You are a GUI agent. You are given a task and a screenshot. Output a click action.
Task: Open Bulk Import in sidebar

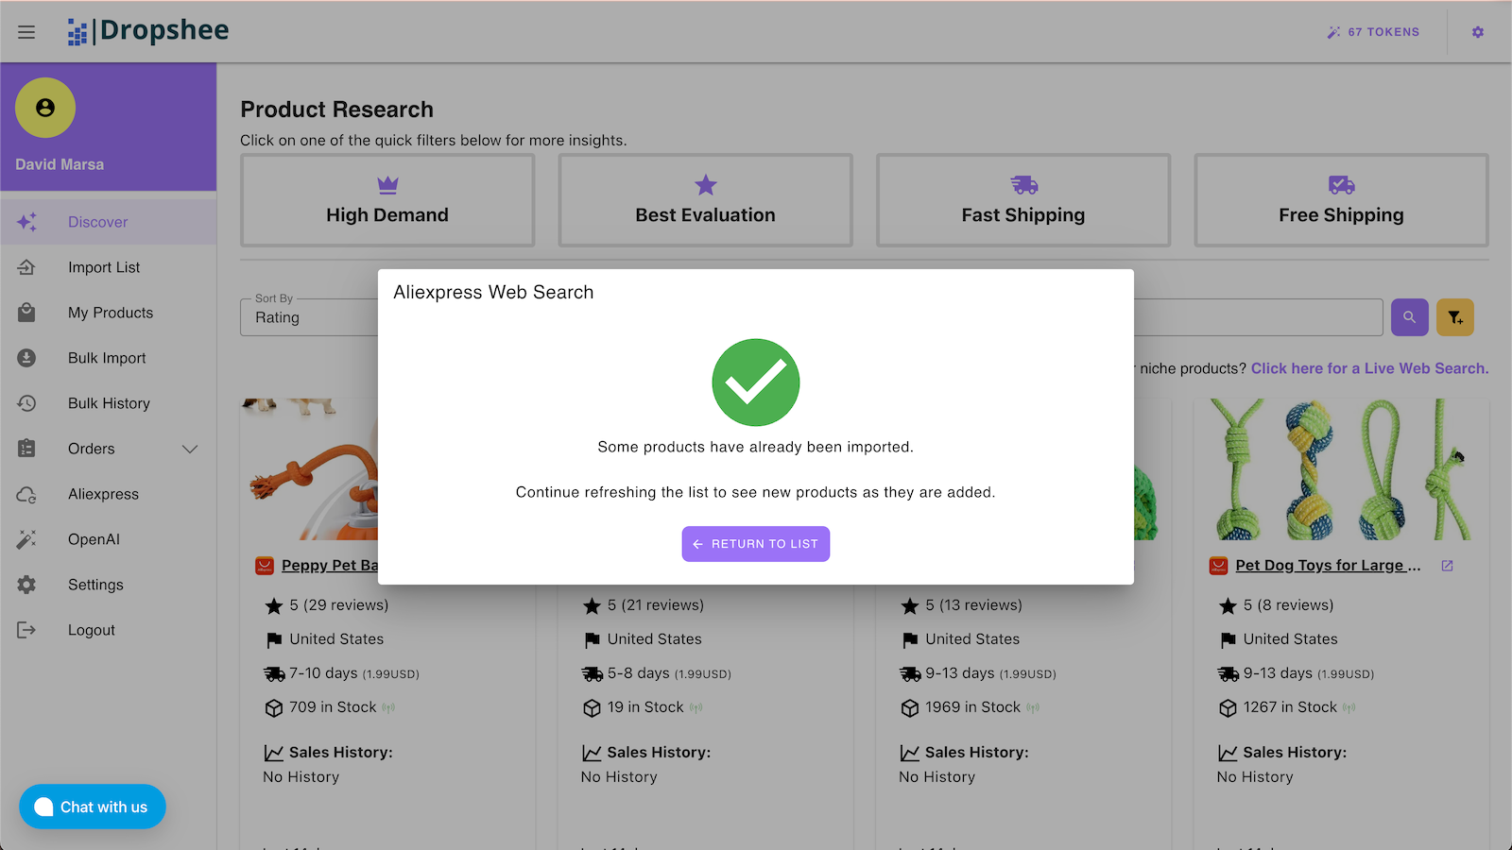pos(109,358)
